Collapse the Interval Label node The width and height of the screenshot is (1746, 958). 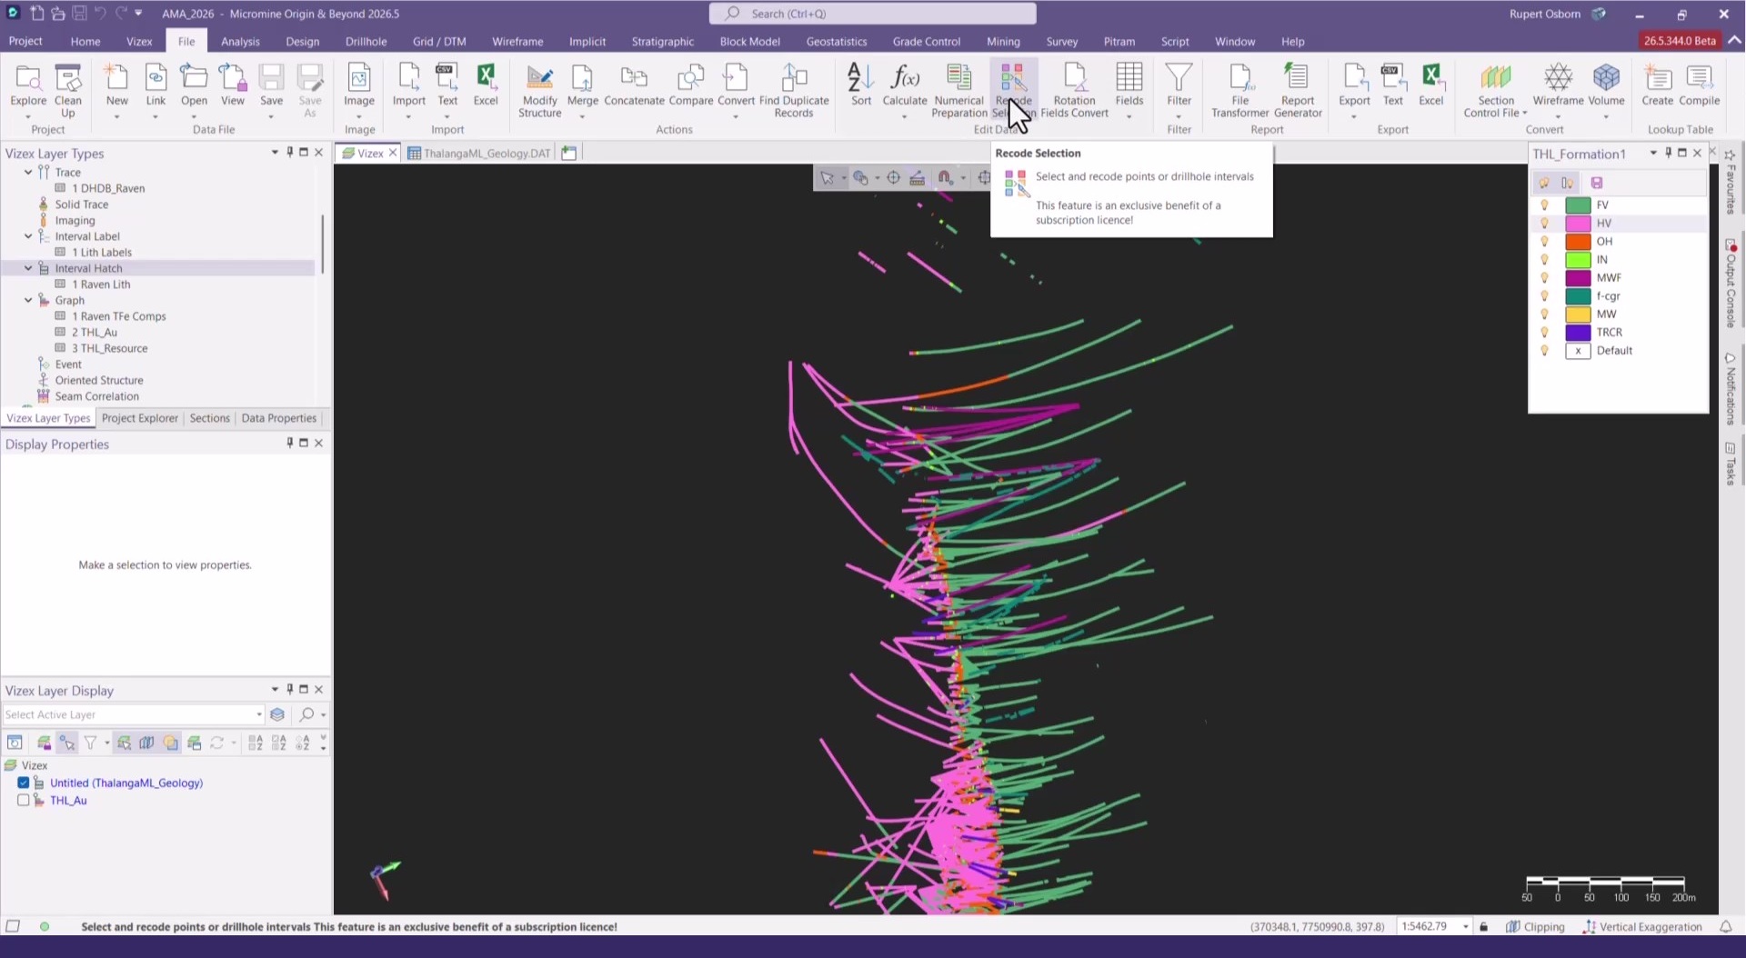click(x=28, y=236)
